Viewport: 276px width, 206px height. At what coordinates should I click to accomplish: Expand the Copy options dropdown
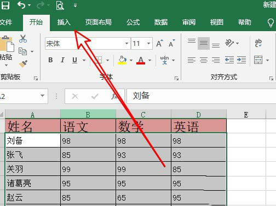point(32,51)
